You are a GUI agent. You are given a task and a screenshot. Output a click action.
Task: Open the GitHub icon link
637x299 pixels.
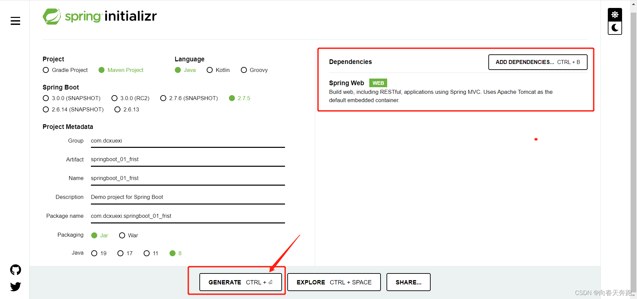[16, 270]
